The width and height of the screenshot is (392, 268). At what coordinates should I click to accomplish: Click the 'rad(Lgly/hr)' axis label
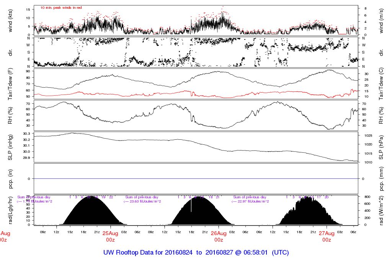(10, 210)
